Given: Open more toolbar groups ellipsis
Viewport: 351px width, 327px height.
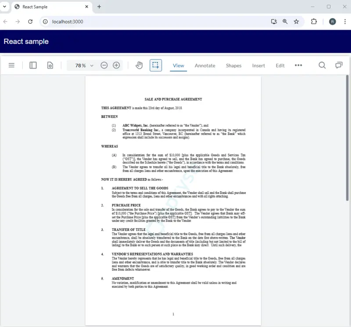Looking at the screenshot, I should [298, 65].
